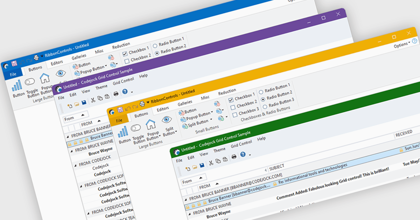This screenshot has width=420, height=220.
Task: Click the small Button item in the blue ribbon window
Action: pyautogui.click(x=82, y=65)
